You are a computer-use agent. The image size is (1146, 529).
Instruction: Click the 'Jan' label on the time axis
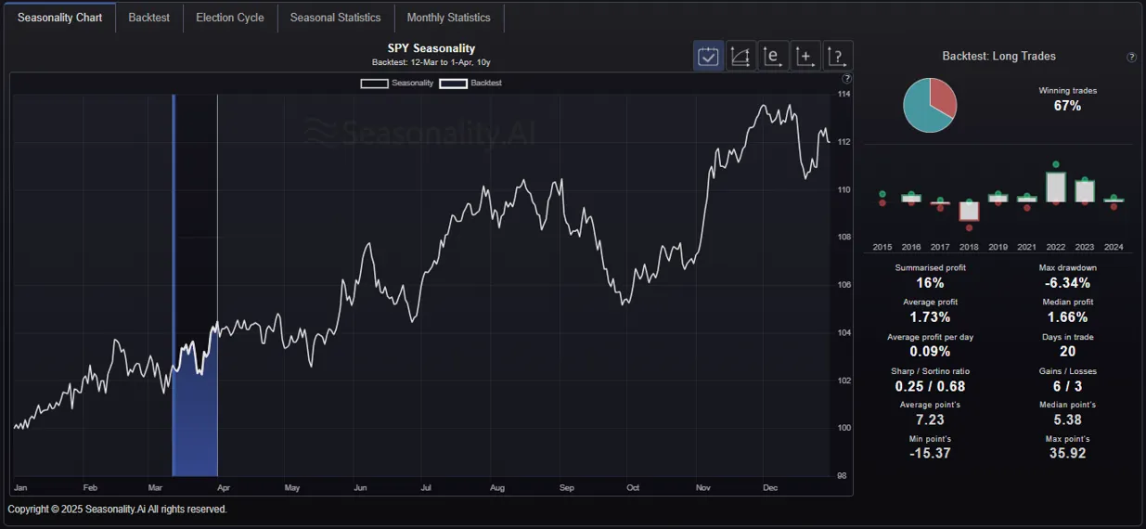click(x=20, y=487)
